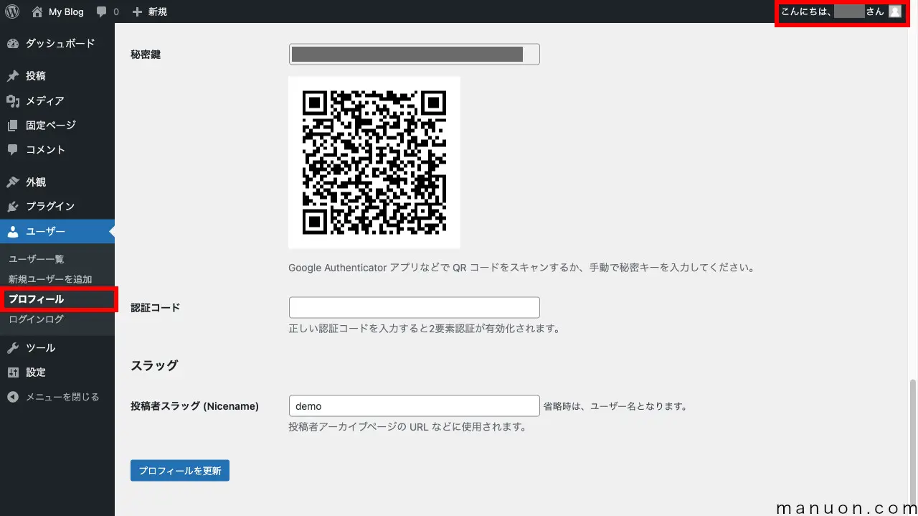
Task: Click the メディア icon
Action: point(13,101)
